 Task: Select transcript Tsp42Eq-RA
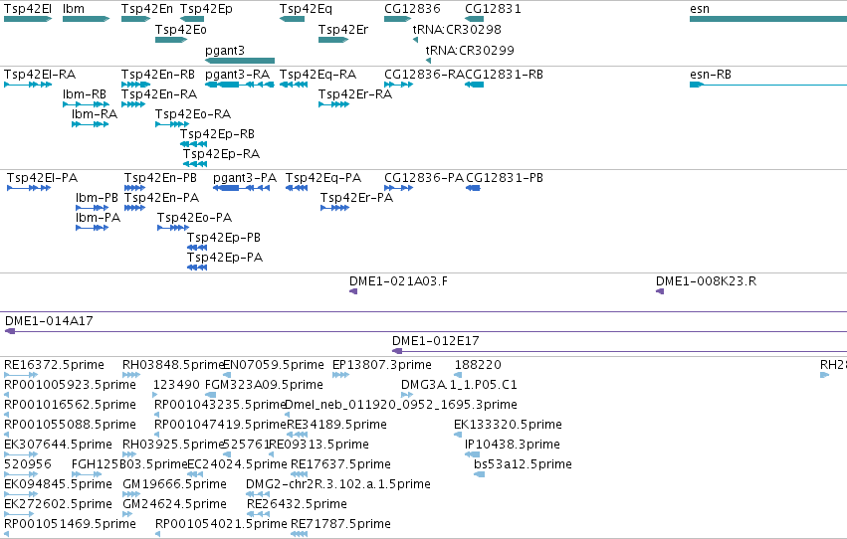click(x=294, y=85)
